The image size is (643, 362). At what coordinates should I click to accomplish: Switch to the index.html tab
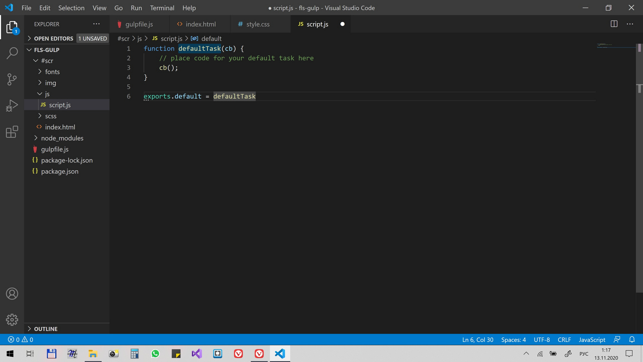tap(200, 24)
